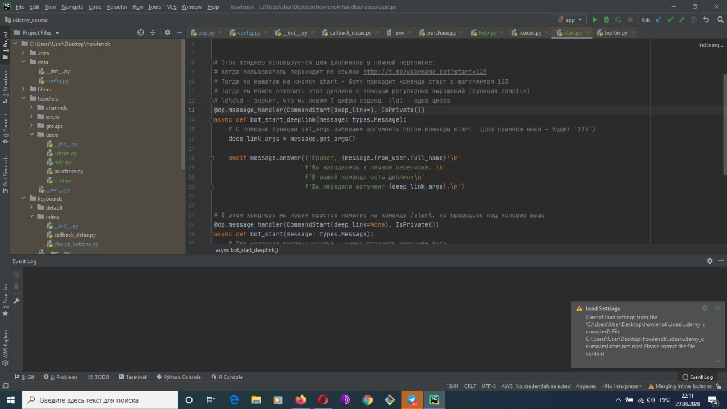The width and height of the screenshot is (727, 409).
Task: Open Load Settings notification gear
Action: tap(705, 308)
